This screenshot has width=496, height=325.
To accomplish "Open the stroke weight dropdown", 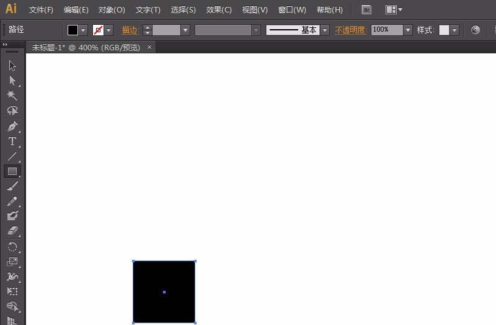I will click(185, 30).
